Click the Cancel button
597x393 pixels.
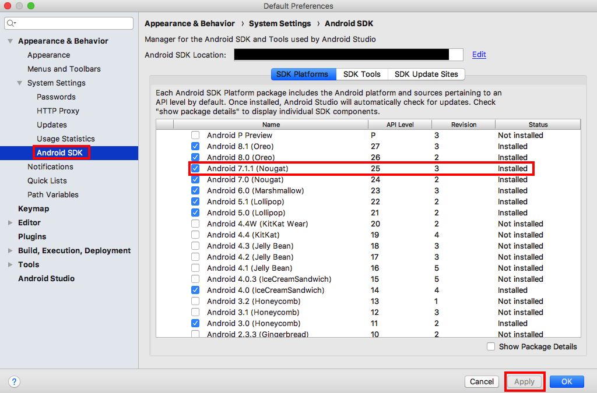482,381
